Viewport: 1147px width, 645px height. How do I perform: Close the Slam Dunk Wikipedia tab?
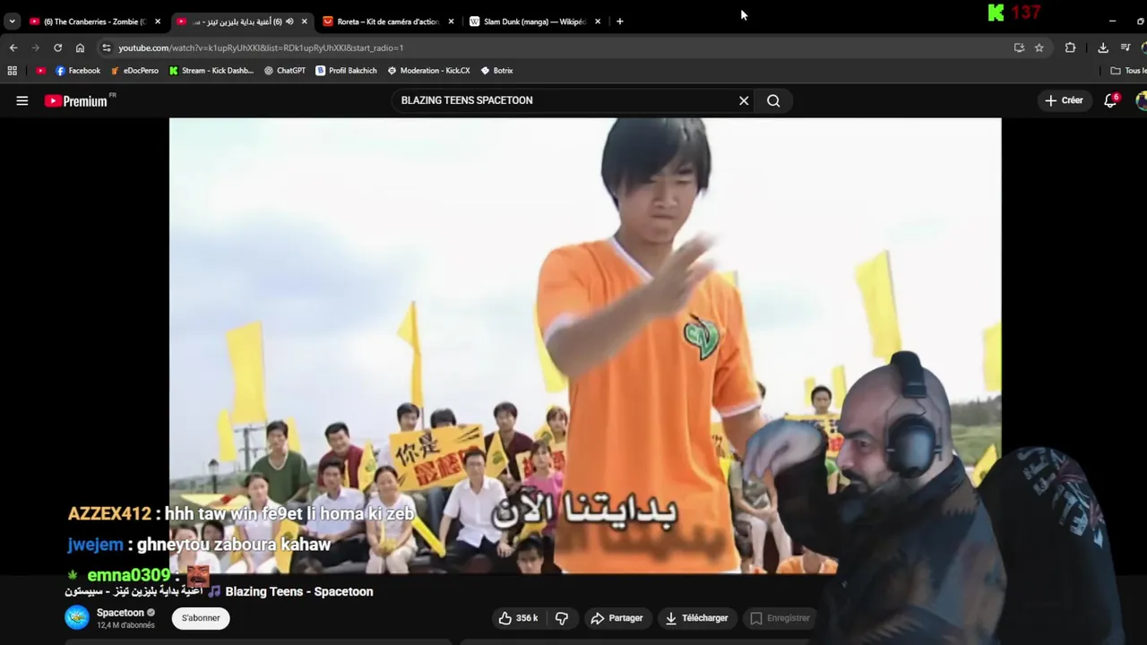click(598, 21)
